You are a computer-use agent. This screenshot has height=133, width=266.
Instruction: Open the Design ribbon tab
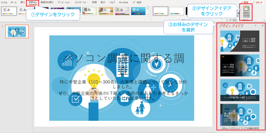click(33, 2)
